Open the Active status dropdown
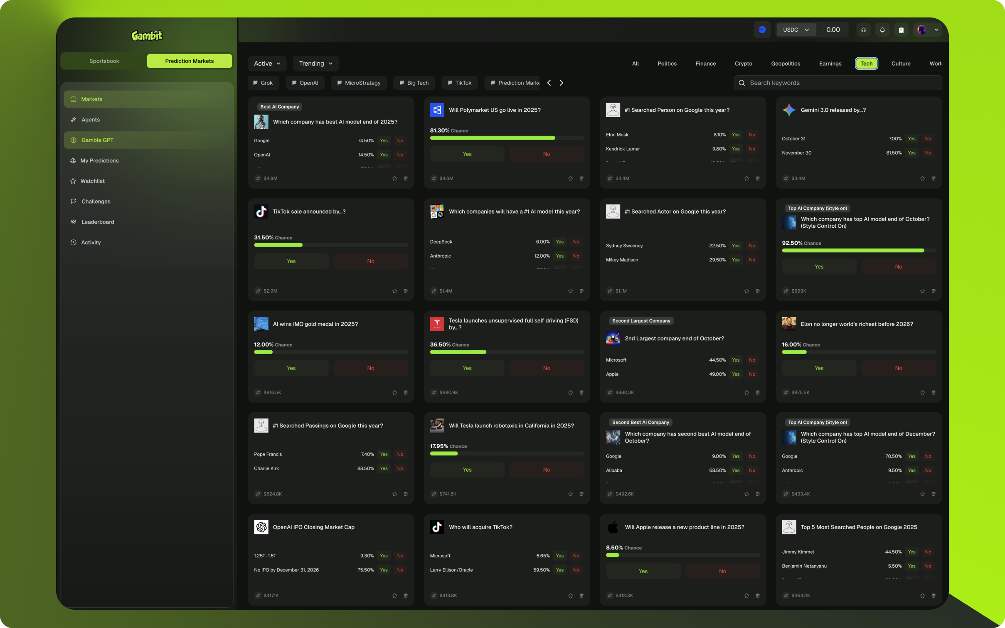 267,63
